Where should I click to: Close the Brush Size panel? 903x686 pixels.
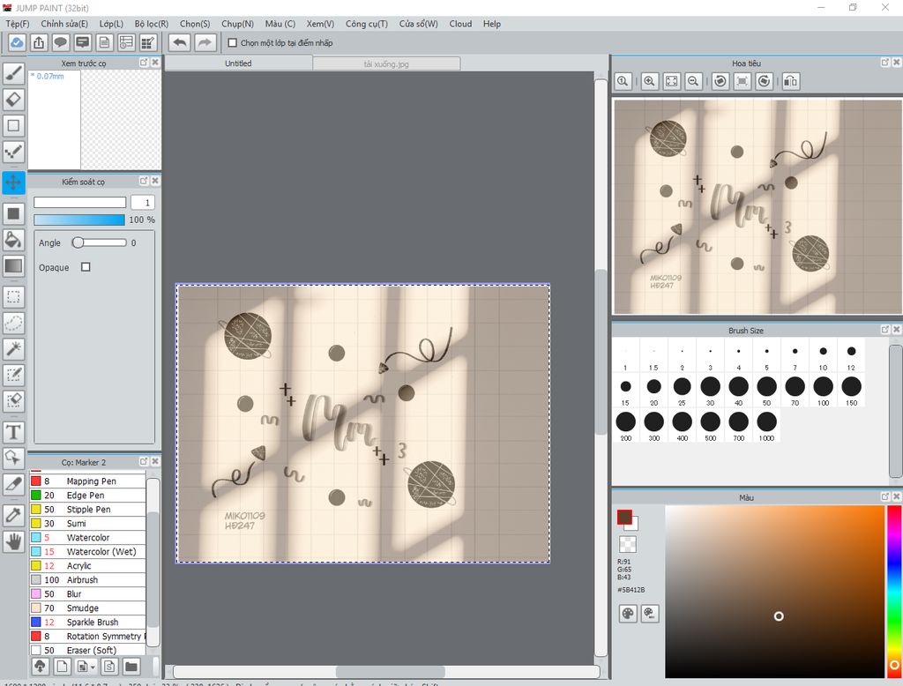tap(896, 330)
